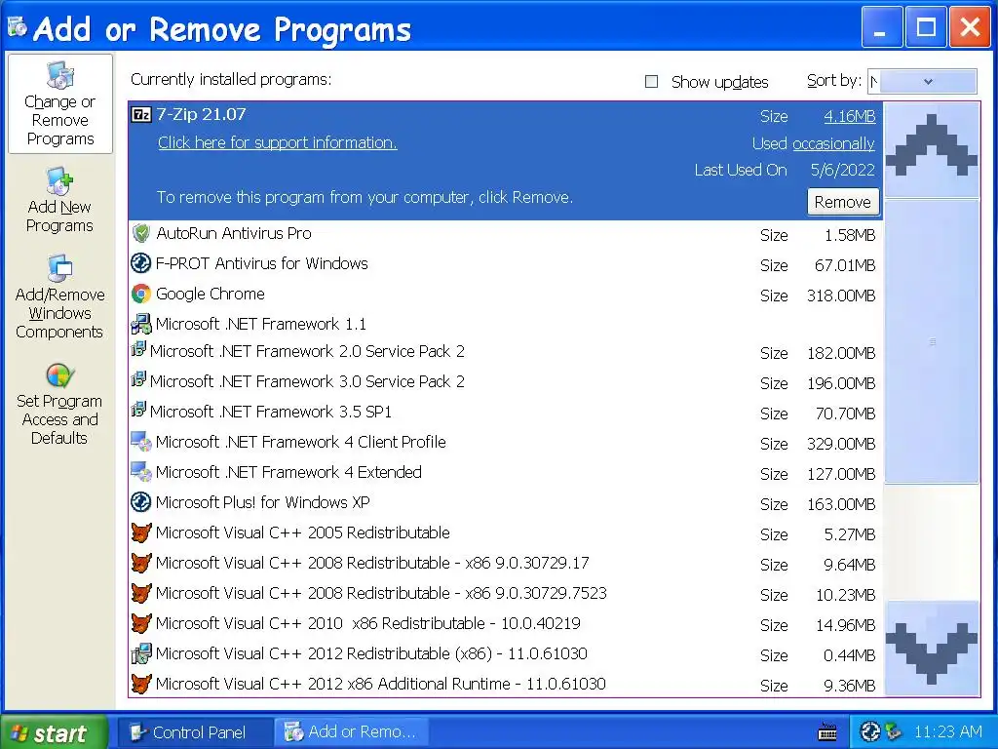Click the .NET Framework 4 Client Profile icon
The height and width of the screenshot is (749, 998).
[x=140, y=441]
